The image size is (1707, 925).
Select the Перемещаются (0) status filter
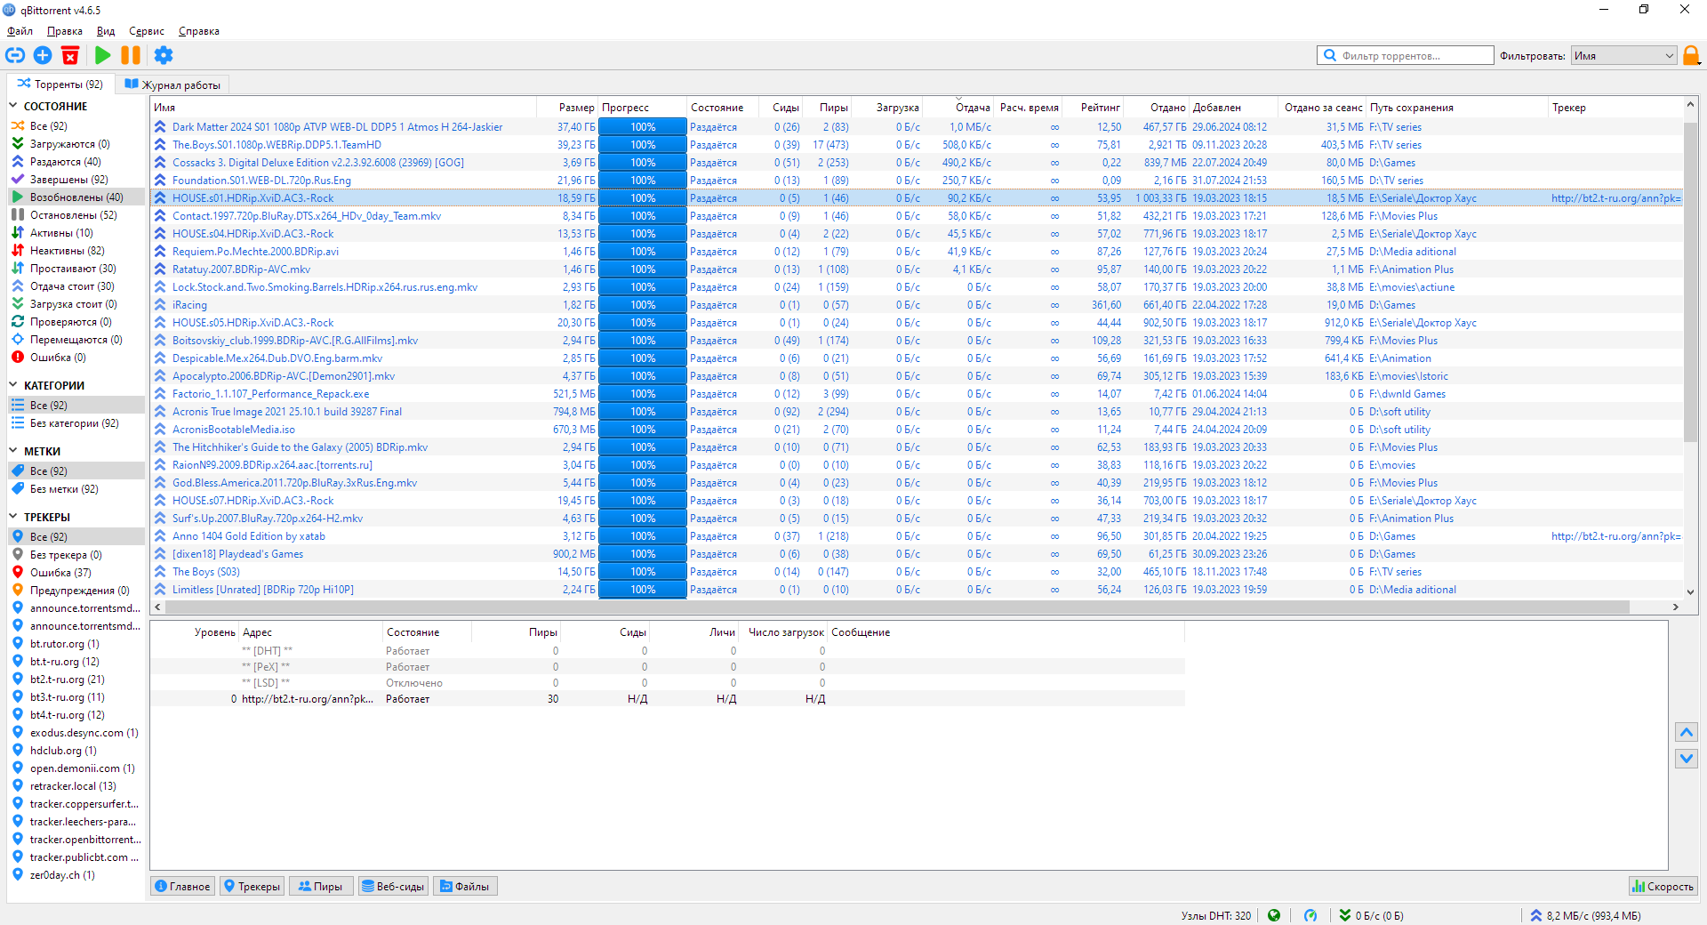point(76,340)
